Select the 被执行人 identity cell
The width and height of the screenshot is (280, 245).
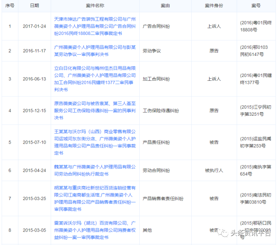[214, 170]
